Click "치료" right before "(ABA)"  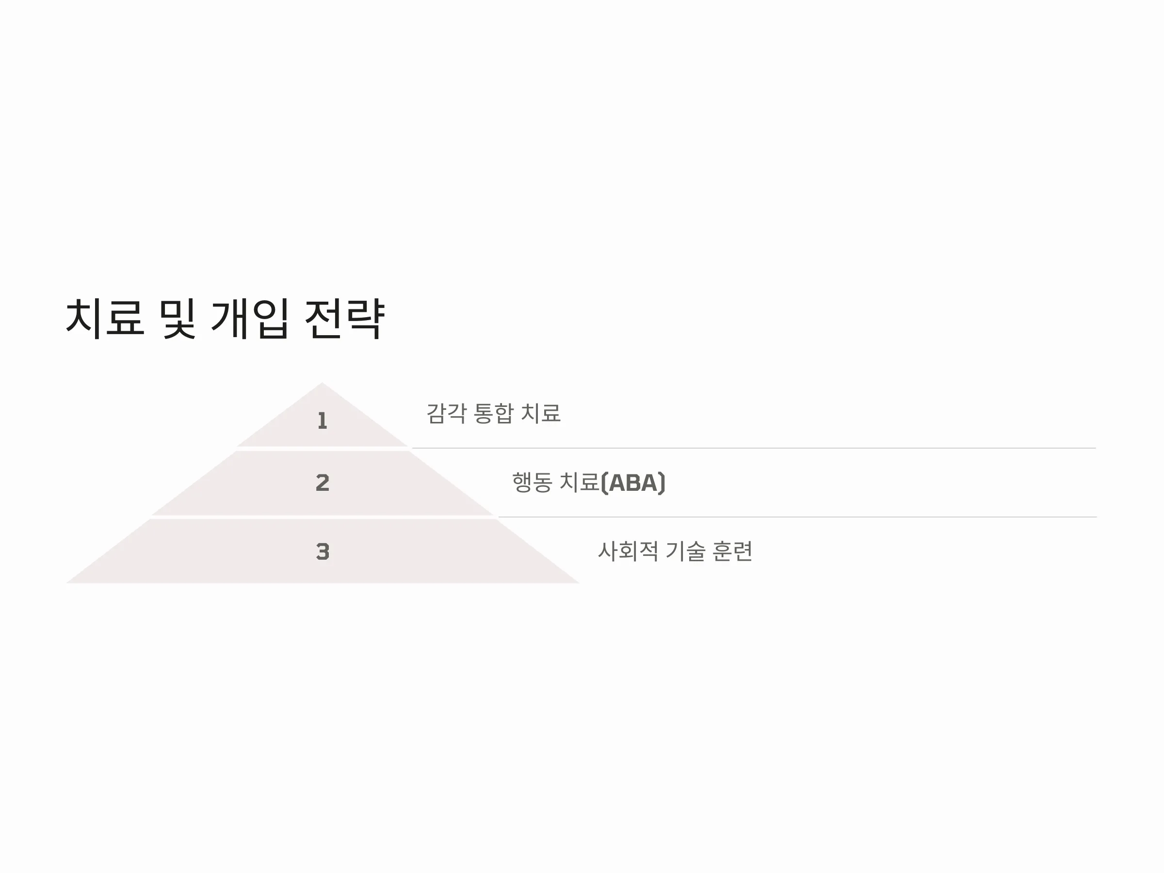click(x=580, y=483)
